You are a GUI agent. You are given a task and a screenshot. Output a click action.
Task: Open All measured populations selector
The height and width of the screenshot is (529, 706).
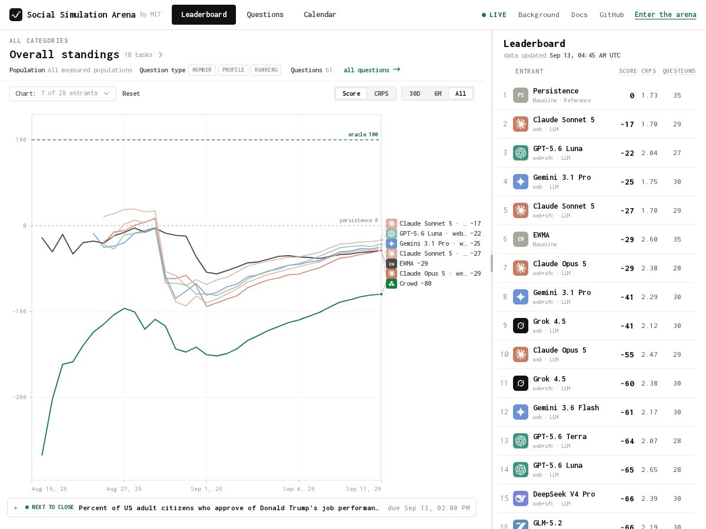point(90,70)
